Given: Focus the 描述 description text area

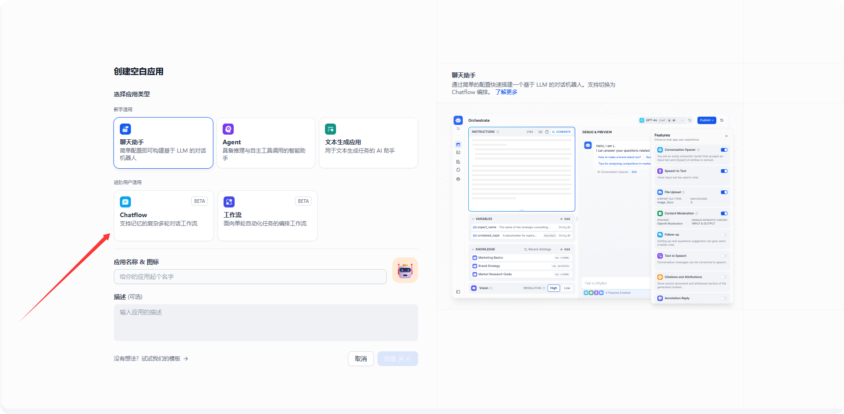Looking at the screenshot, I should point(266,323).
